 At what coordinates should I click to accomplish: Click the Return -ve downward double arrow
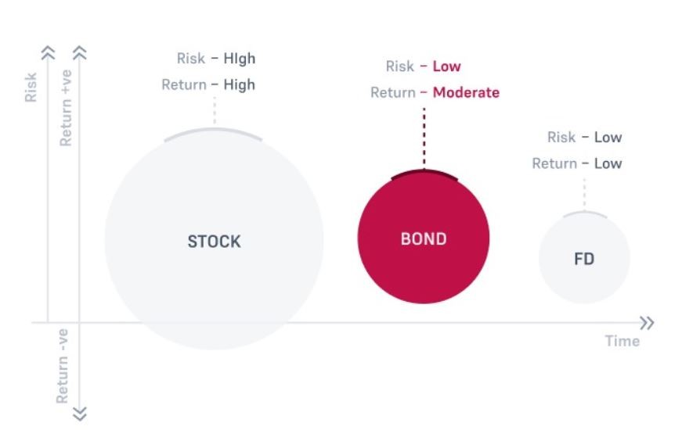pyautogui.click(x=80, y=414)
